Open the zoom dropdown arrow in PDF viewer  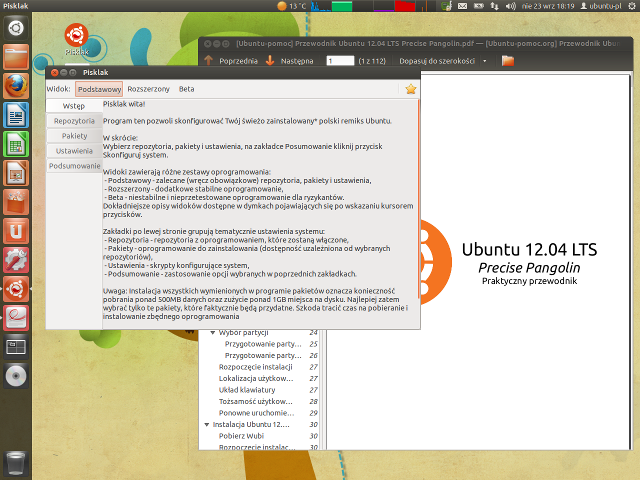[484, 61]
